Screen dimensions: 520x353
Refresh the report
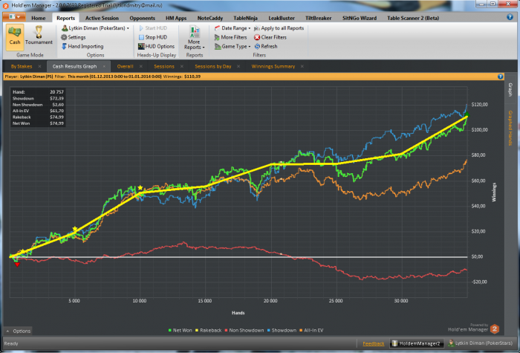click(x=266, y=46)
